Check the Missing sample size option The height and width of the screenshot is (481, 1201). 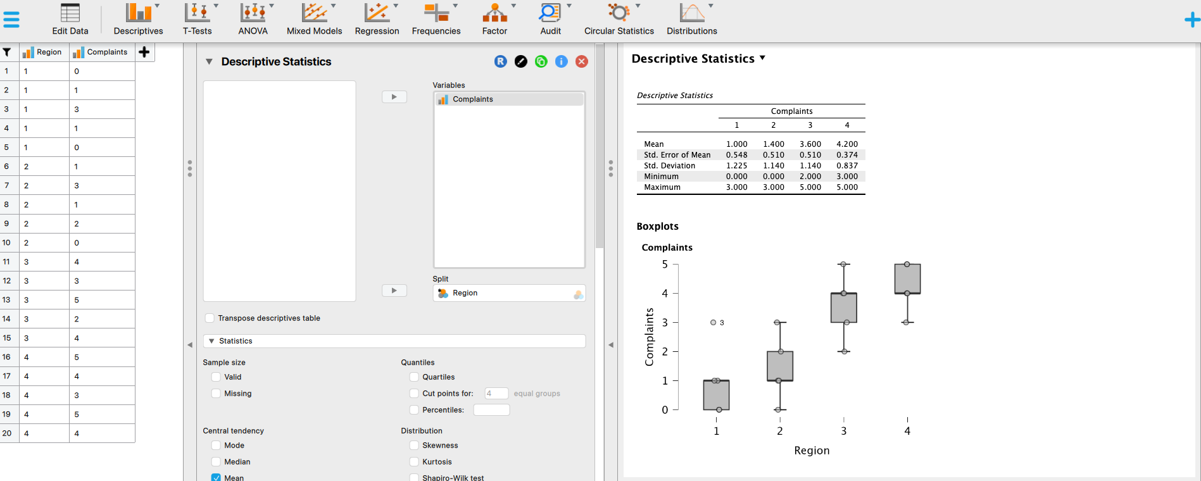pos(216,394)
